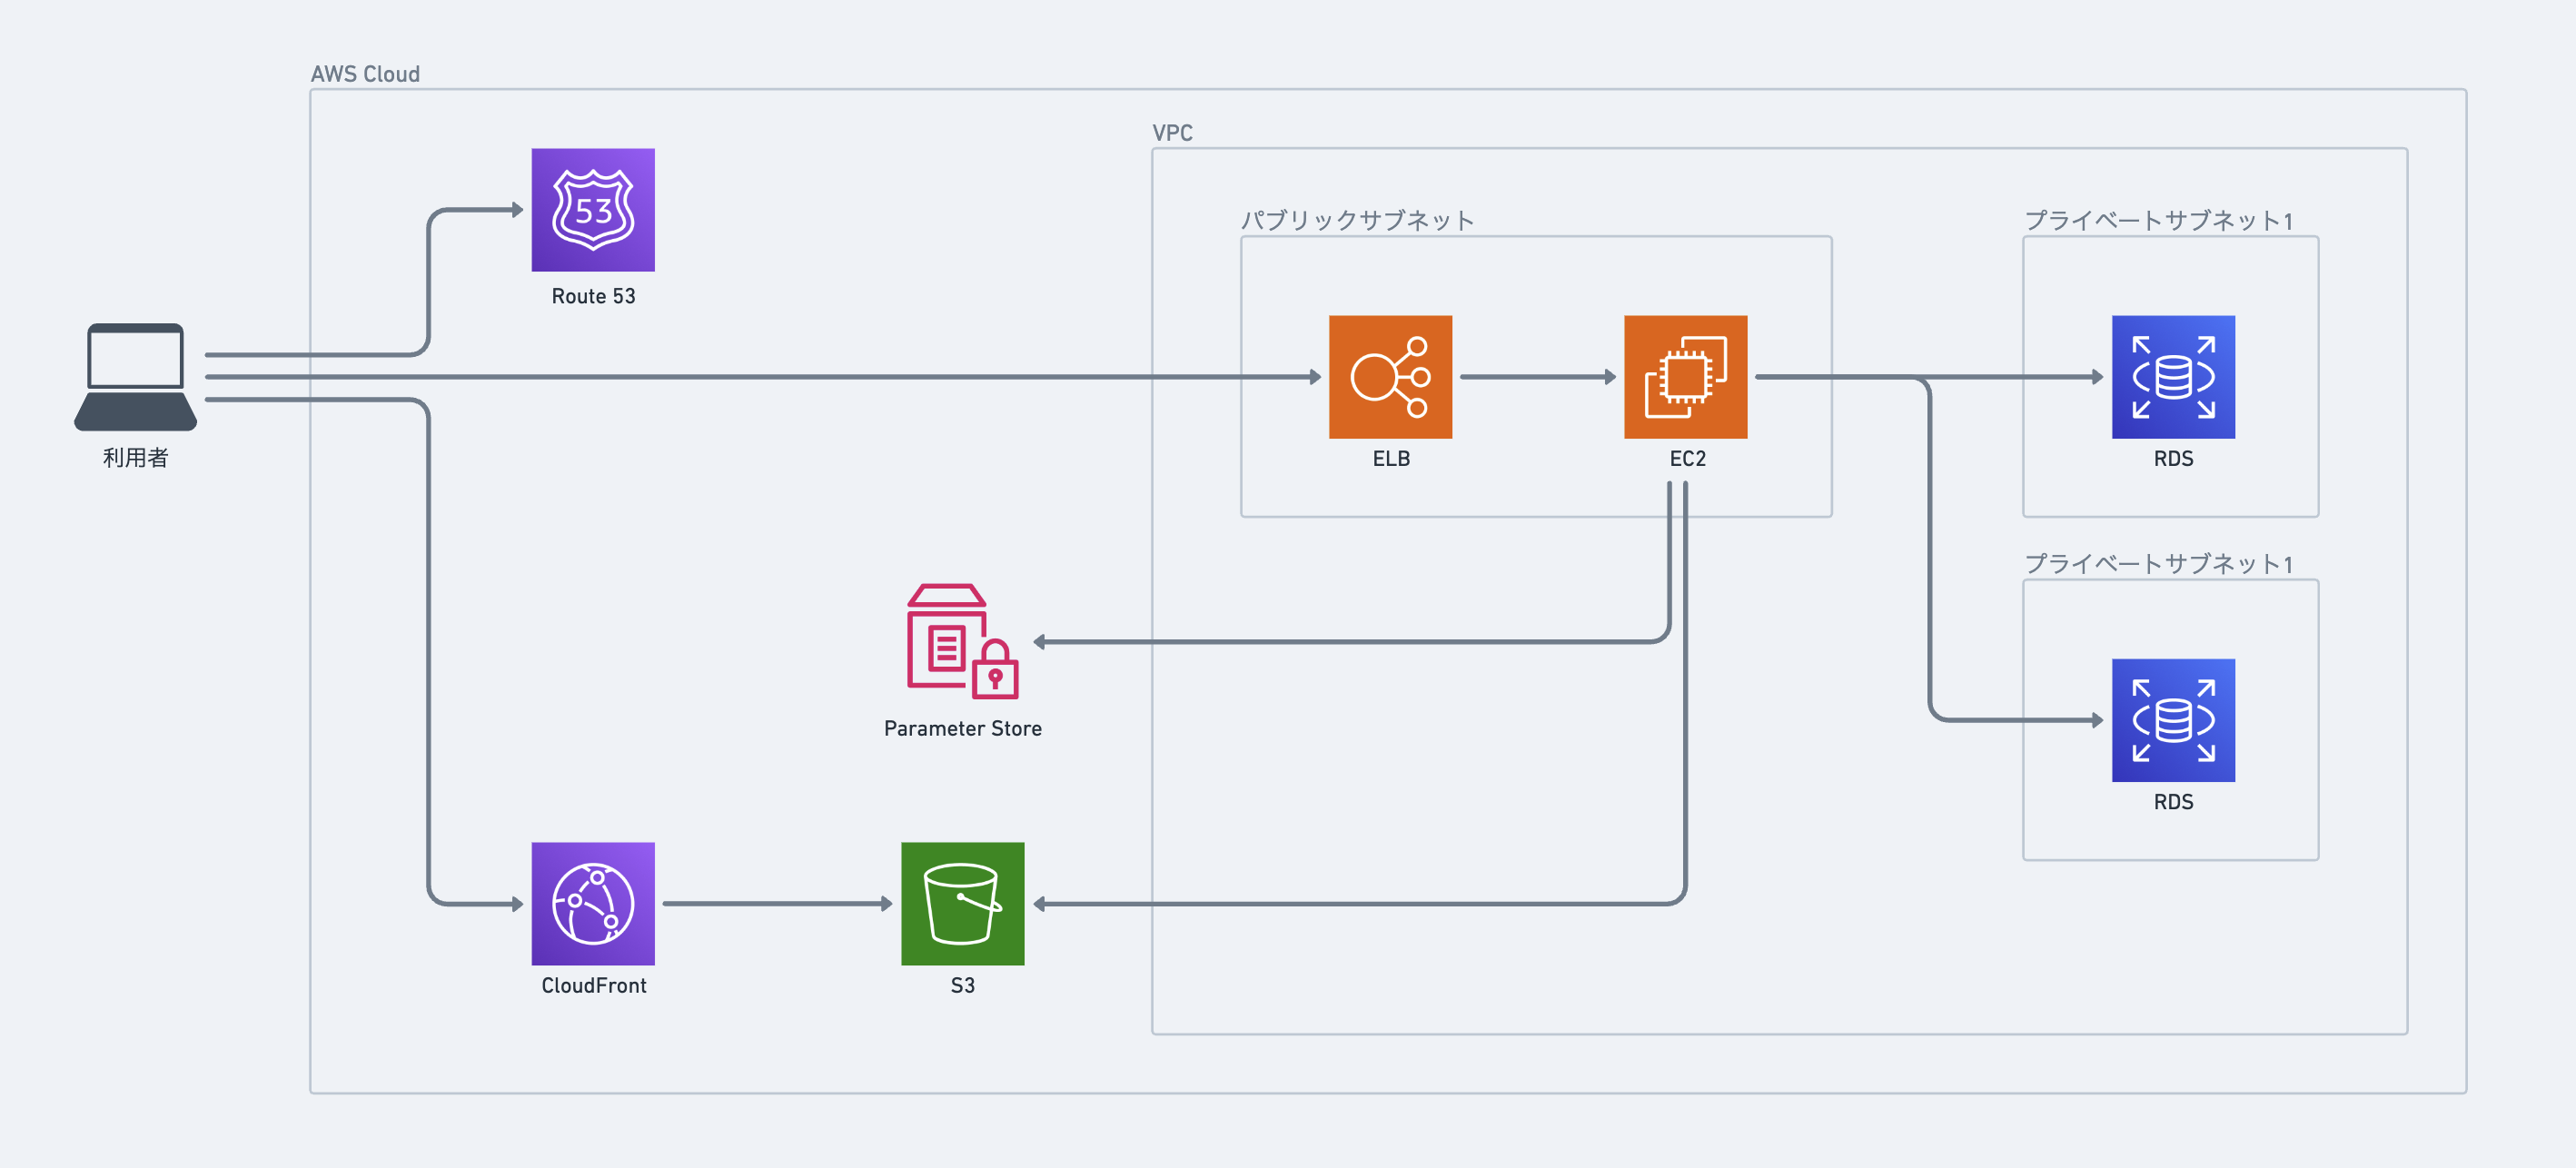Click the RDS icon in the upper private subnet
Screen dimensions: 2576x1168
click(2173, 377)
